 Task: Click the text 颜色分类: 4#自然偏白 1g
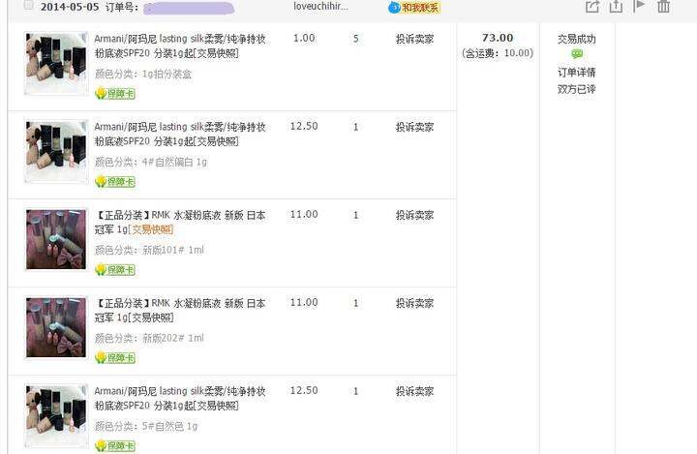click(151, 162)
